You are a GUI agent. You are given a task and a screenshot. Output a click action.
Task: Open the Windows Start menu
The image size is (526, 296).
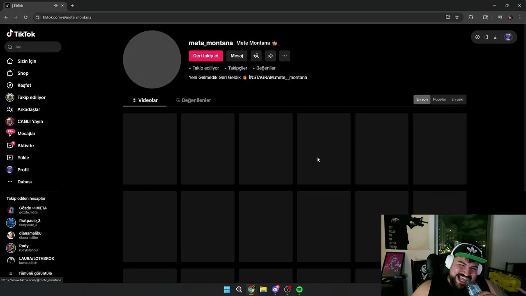227,289
